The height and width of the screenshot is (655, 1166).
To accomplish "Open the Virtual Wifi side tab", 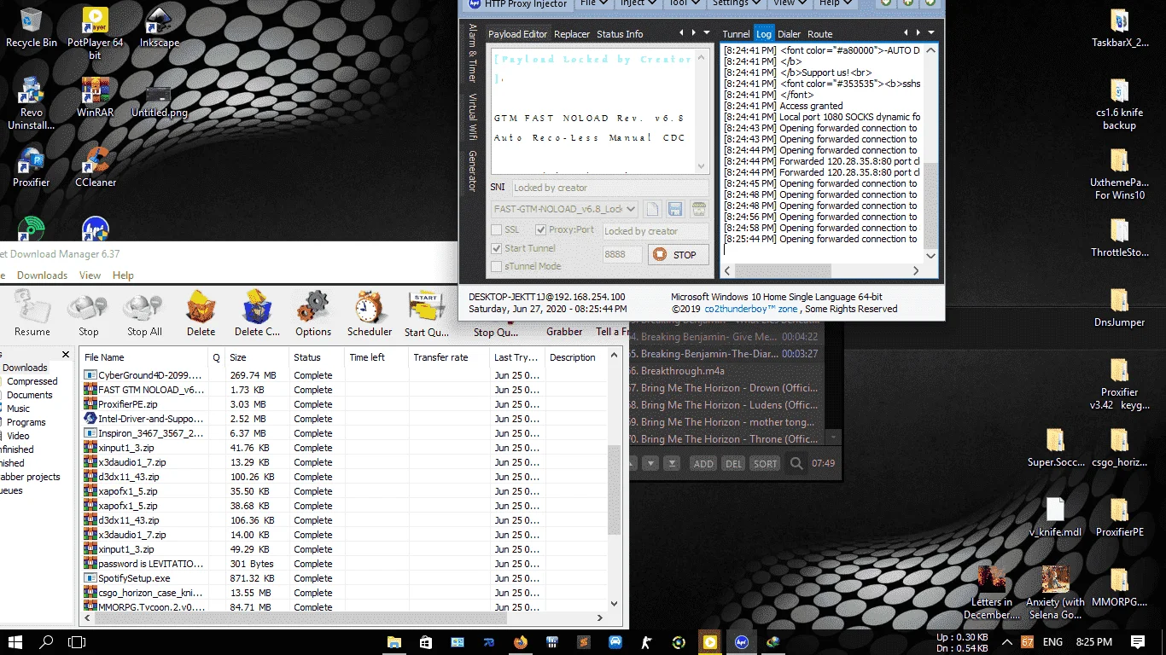I will pos(471,118).
